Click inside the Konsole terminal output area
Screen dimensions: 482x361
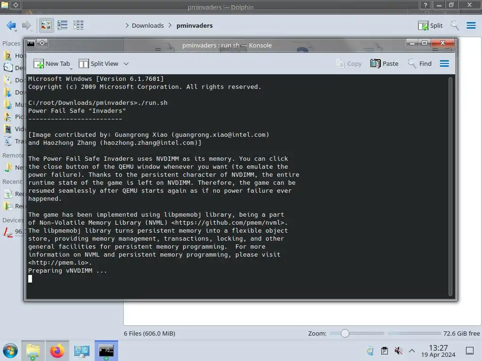237,187
